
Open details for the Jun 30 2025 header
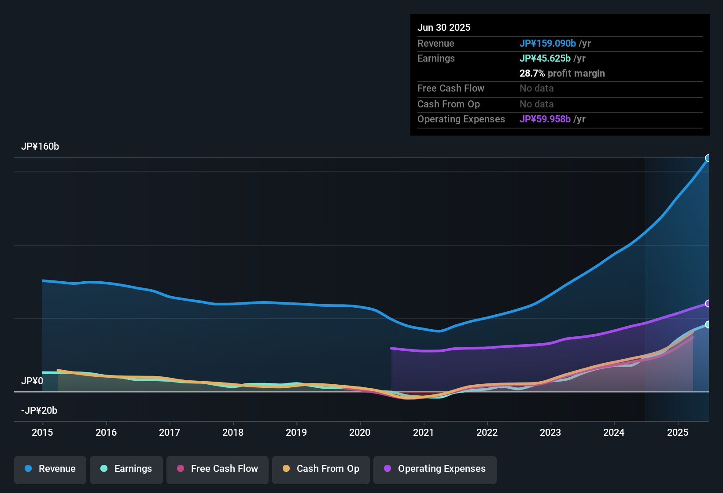pyautogui.click(x=444, y=27)
